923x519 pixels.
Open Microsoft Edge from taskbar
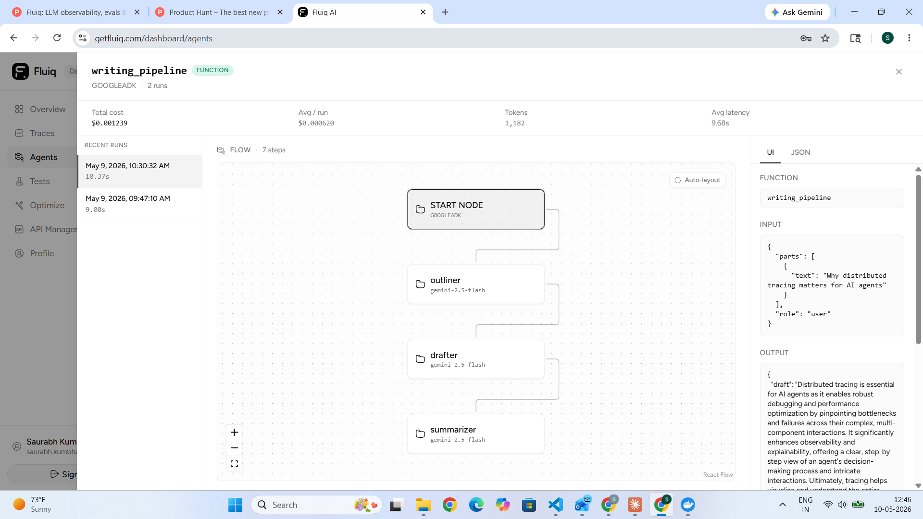tap(476, 505)
